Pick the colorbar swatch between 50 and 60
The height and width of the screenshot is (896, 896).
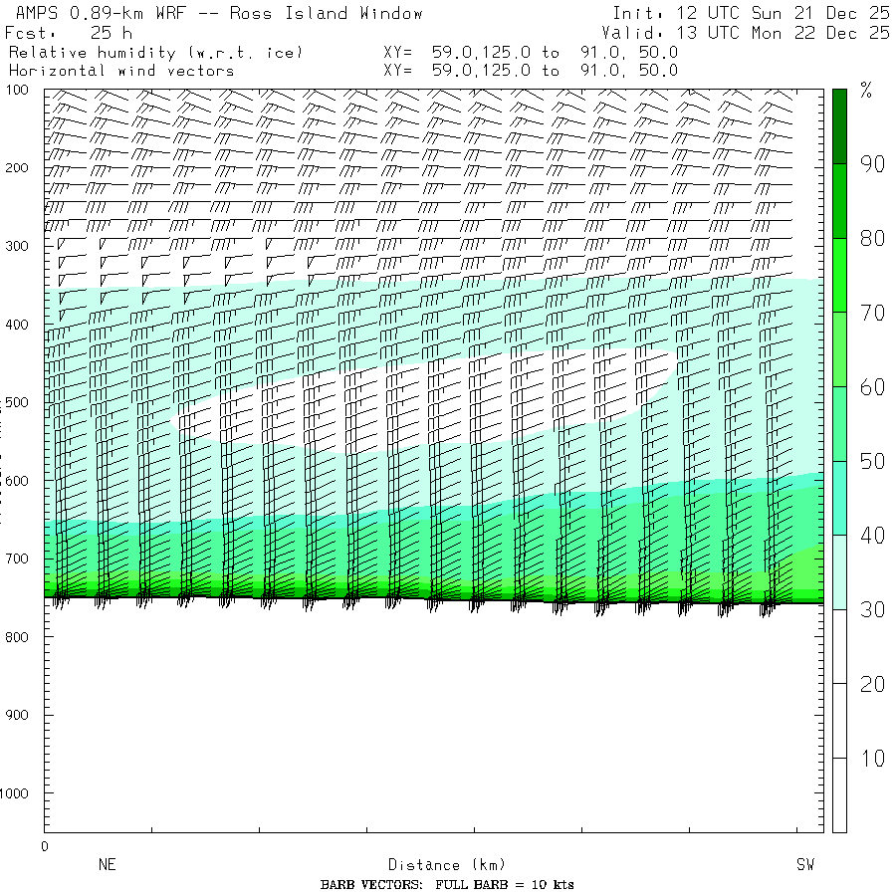pos(839,424)
